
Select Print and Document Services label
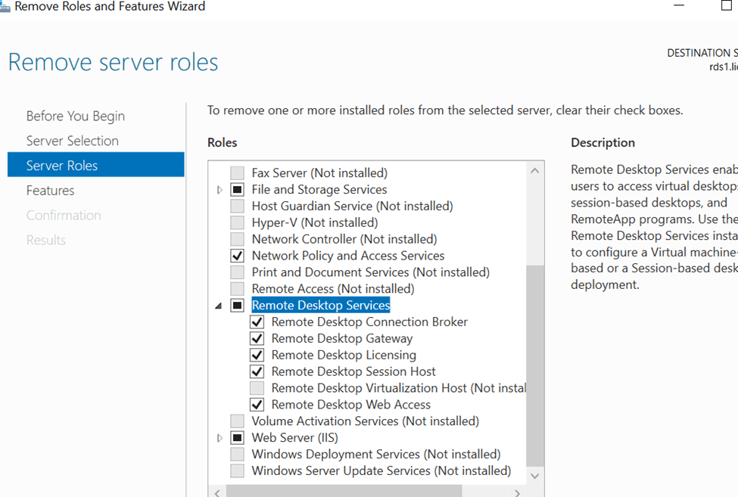(371, 272)
